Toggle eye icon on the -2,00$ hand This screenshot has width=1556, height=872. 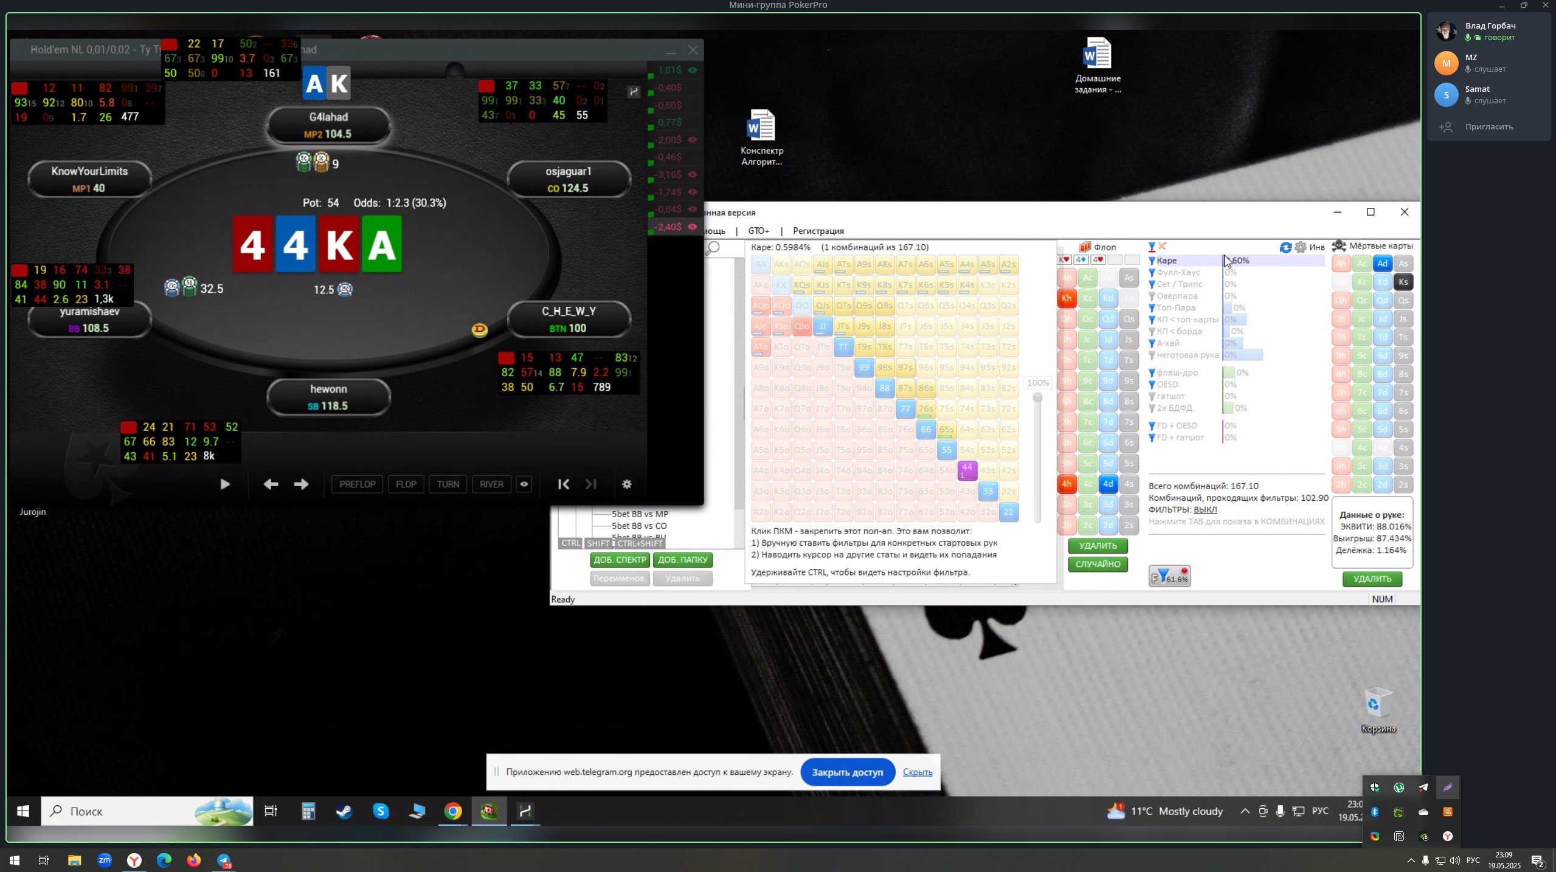(x=692, y=140)
